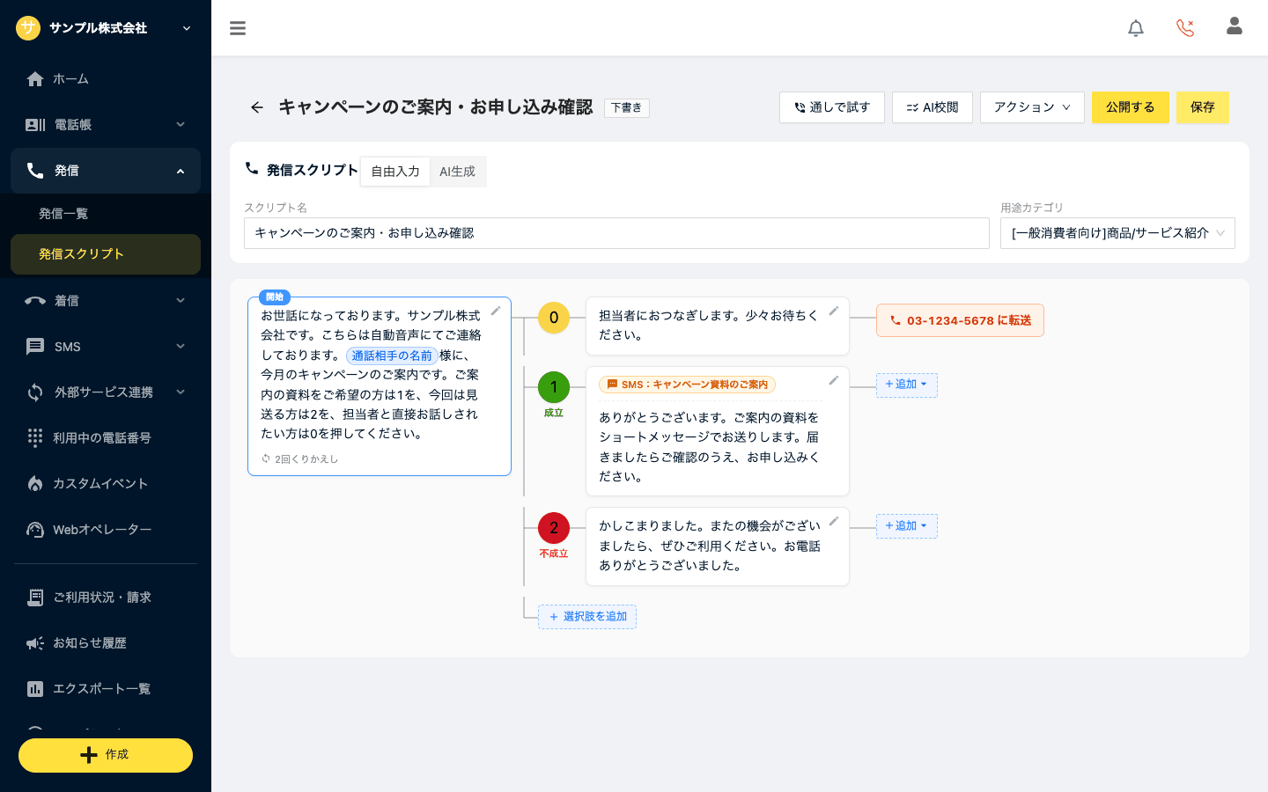Edit the option 2 response message
This screenshot has height=792, width=1268.
click(x=833, y=521)
